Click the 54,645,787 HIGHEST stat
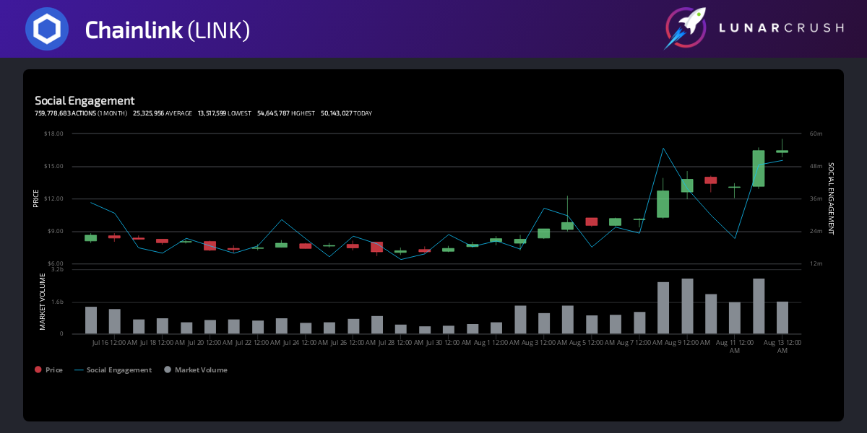The width and height of the screenshot is (867, 433). [x=286, y=113]
